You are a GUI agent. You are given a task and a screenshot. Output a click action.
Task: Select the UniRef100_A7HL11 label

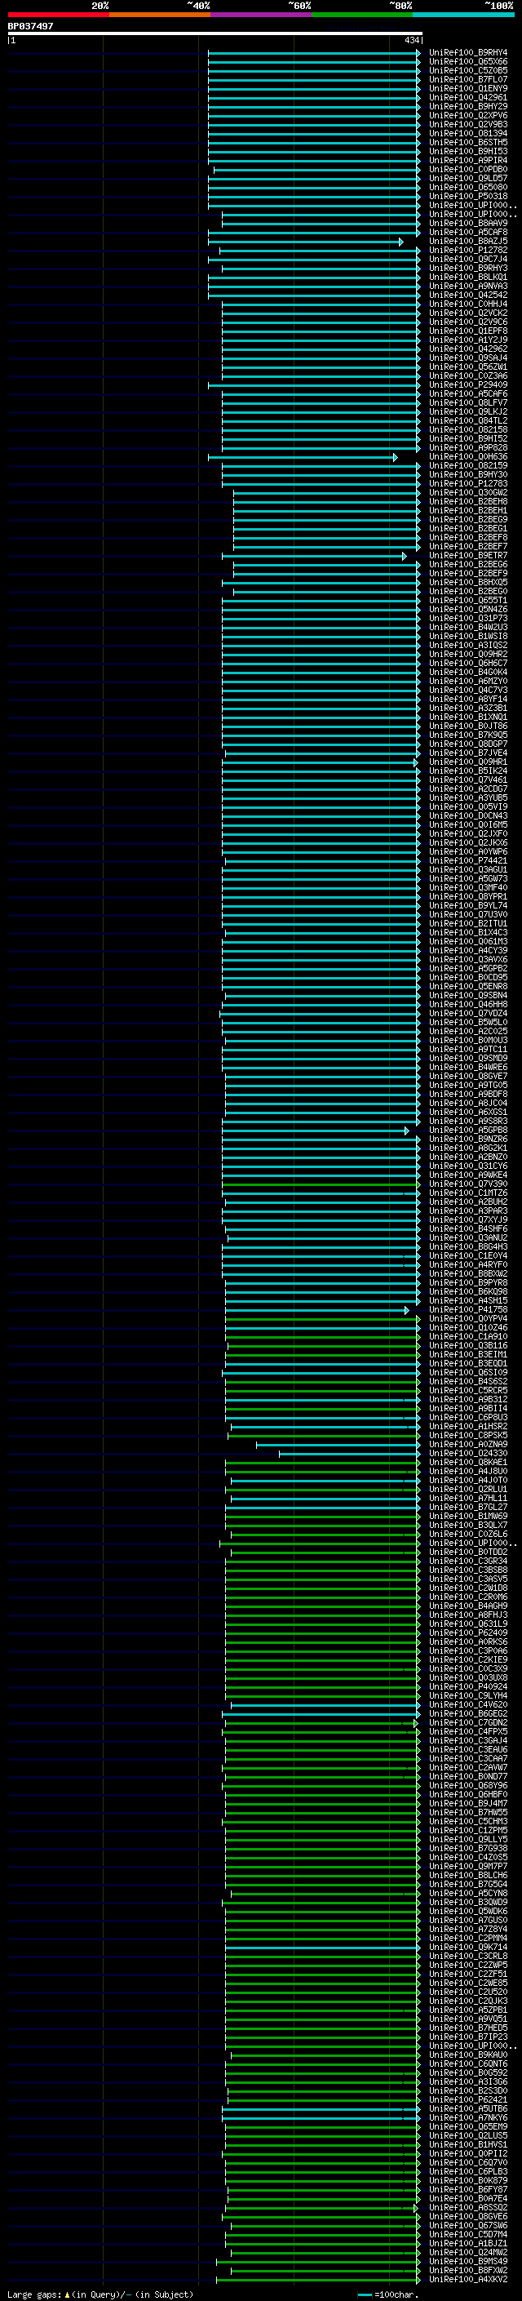468,1498
